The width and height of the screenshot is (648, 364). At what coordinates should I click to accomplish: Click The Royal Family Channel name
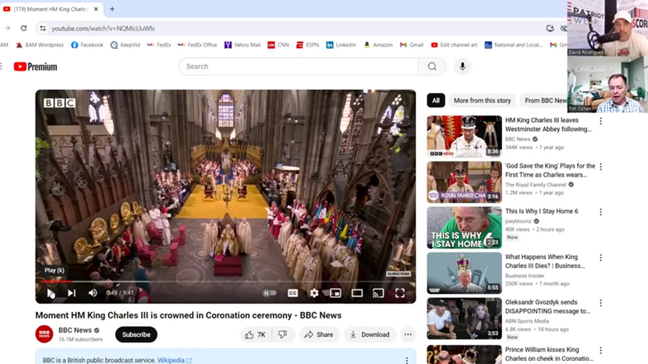(x=536, y=185)
